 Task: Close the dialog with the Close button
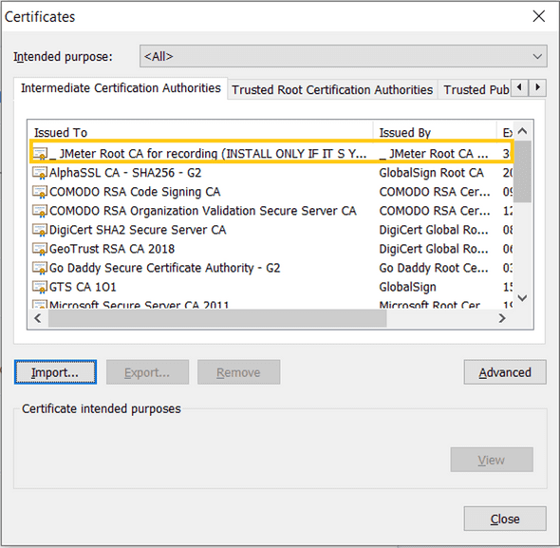pyautogui.click(x=505, y=519)
